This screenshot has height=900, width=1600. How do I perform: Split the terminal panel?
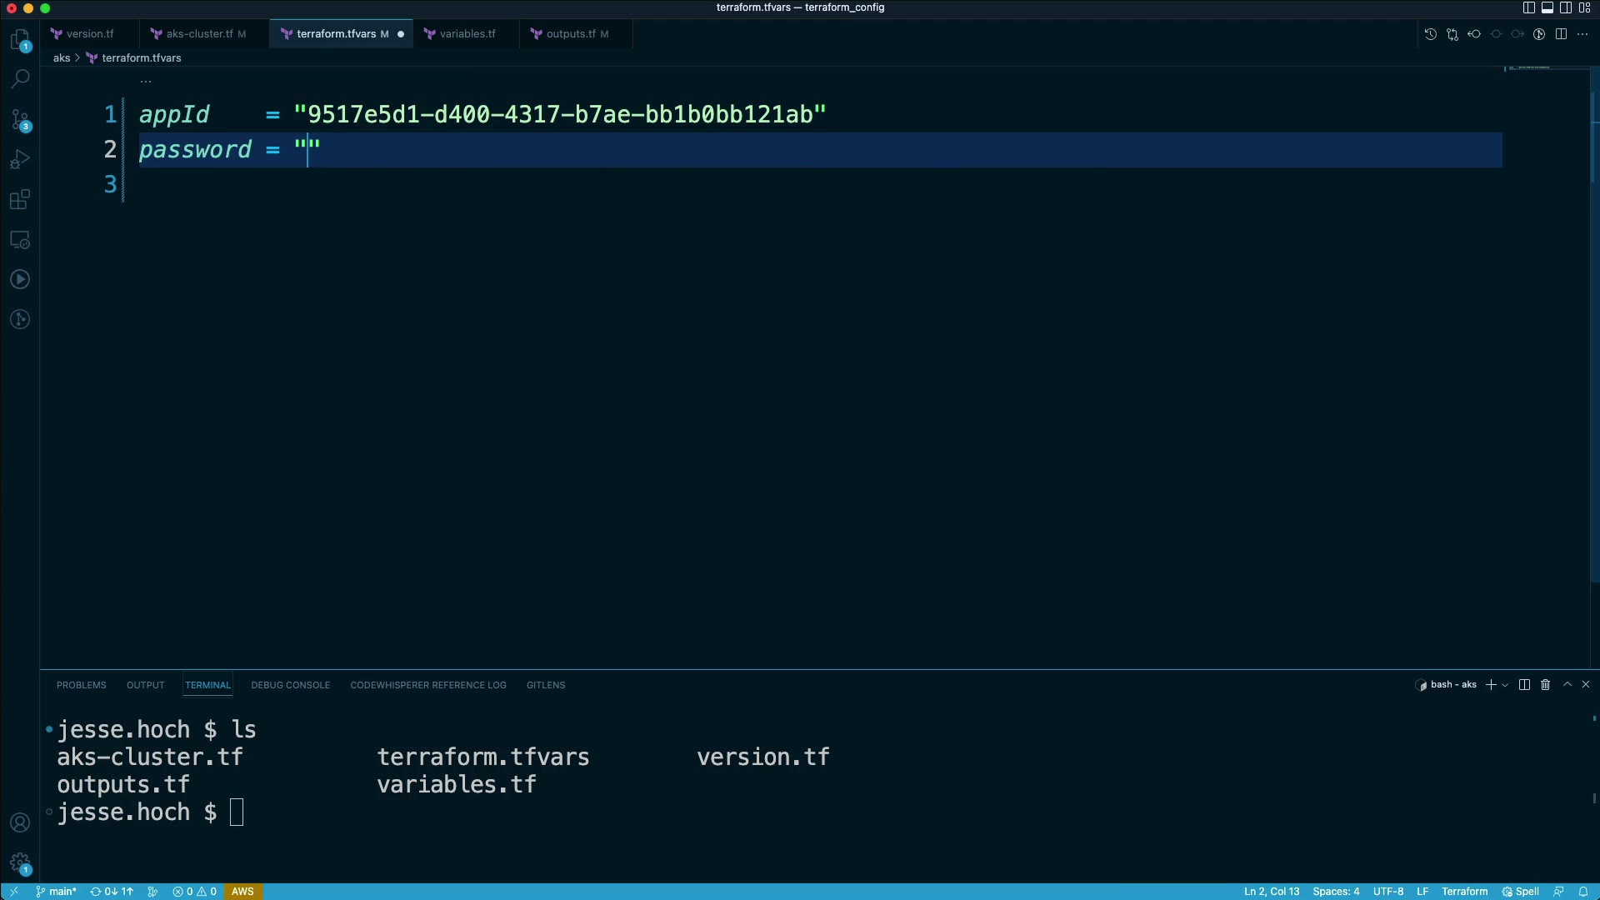tap(1524, 685)
